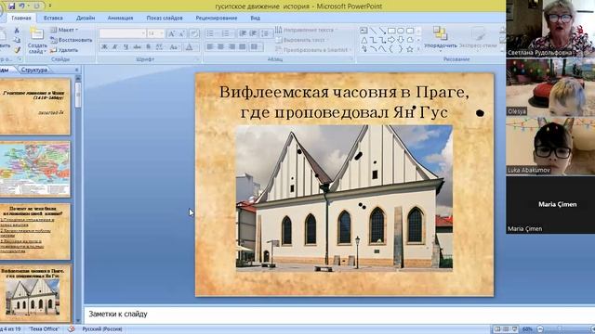Click the Format Painter brush icon
The image size is (595, 334).
(x=17, y=50)
